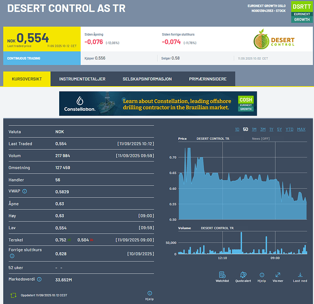Select the 1D chart range

[x=237, y=129]
